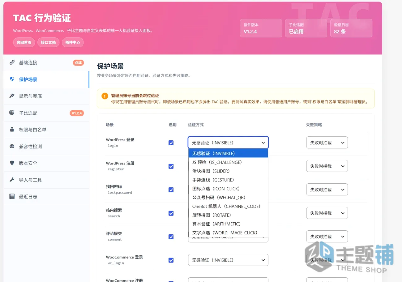Click the list icon beside 最近日志
Image resolution: width=402 pixels, height=282 pixels.
[12, 196]
